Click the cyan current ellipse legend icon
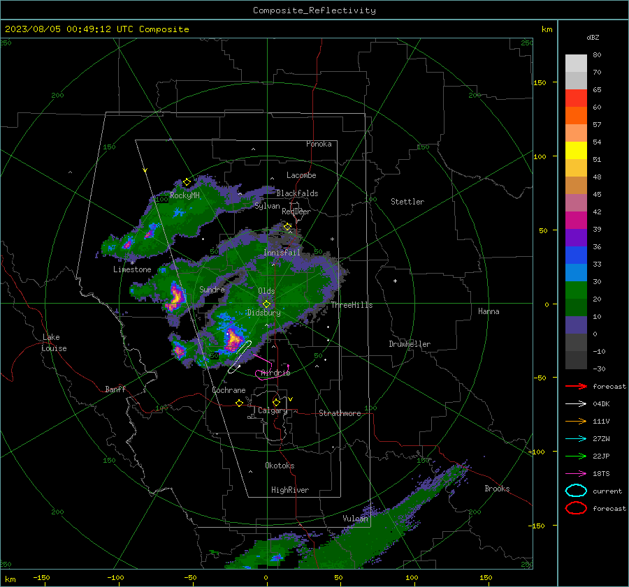This screenshot has width=629, height=587. click(576, 491)
